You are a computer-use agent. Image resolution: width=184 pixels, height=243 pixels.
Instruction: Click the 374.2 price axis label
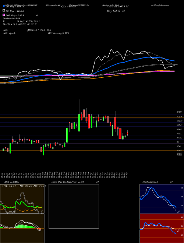(179, 146)
